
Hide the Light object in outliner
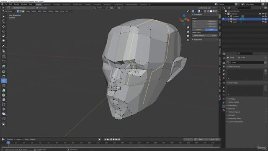pyautogui.click(x=263, y=22)
